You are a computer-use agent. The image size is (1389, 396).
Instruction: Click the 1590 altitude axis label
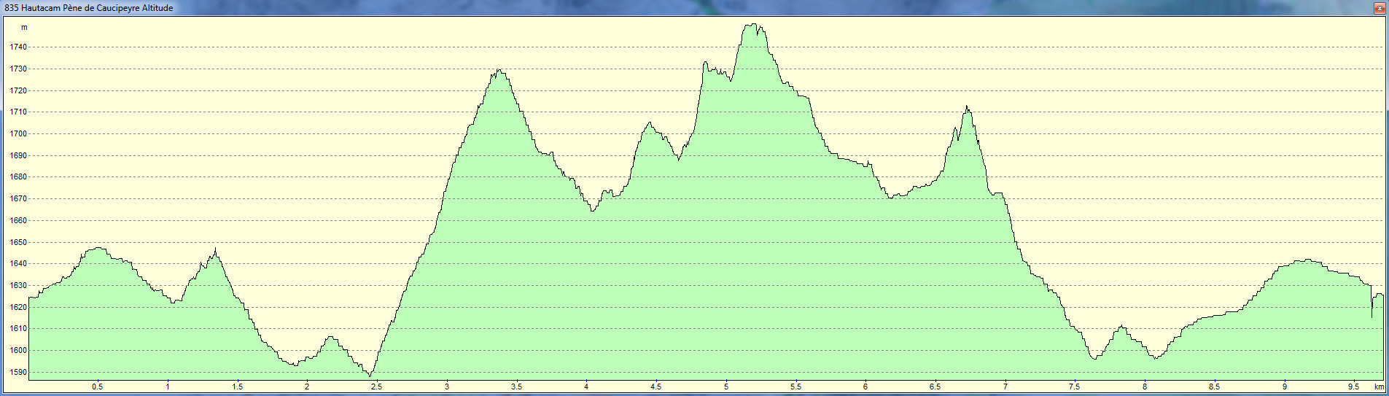18,372
